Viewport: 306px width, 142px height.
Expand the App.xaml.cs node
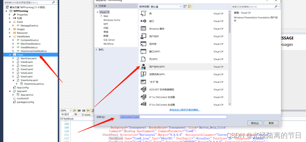(x=13, y=95)
